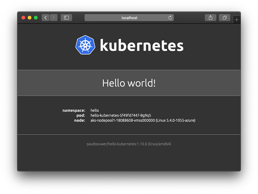Go forward using the forward arrow
The height and width of the screenshot is (194, 258).
coord(53,18)
